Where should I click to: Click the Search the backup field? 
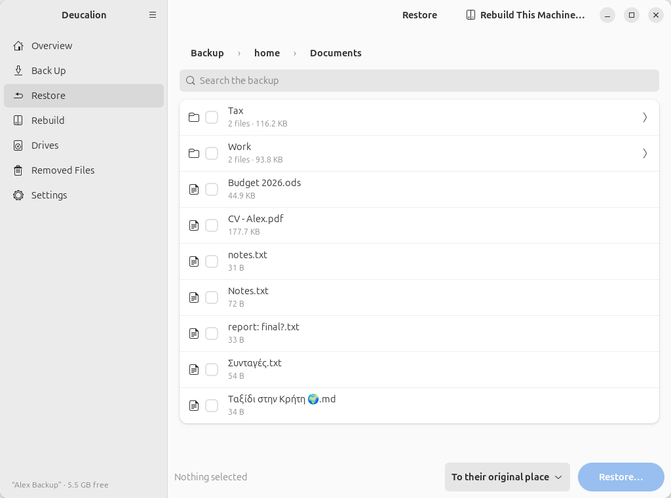pyautogui.click(x=419, y=81)
